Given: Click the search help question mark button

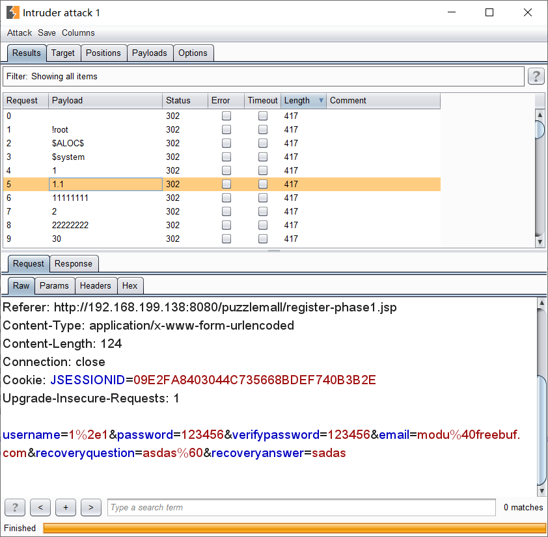Looking at the screenshot, I should (x=15, y=507).
